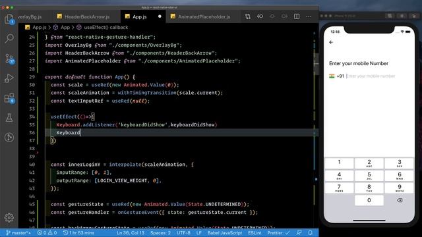Change end of line sequence LF
Viewport: 422px width, 237px height.
pos(198,232)
